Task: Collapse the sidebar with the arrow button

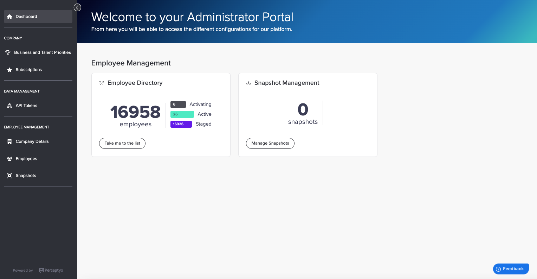Action: pos(77,7)
